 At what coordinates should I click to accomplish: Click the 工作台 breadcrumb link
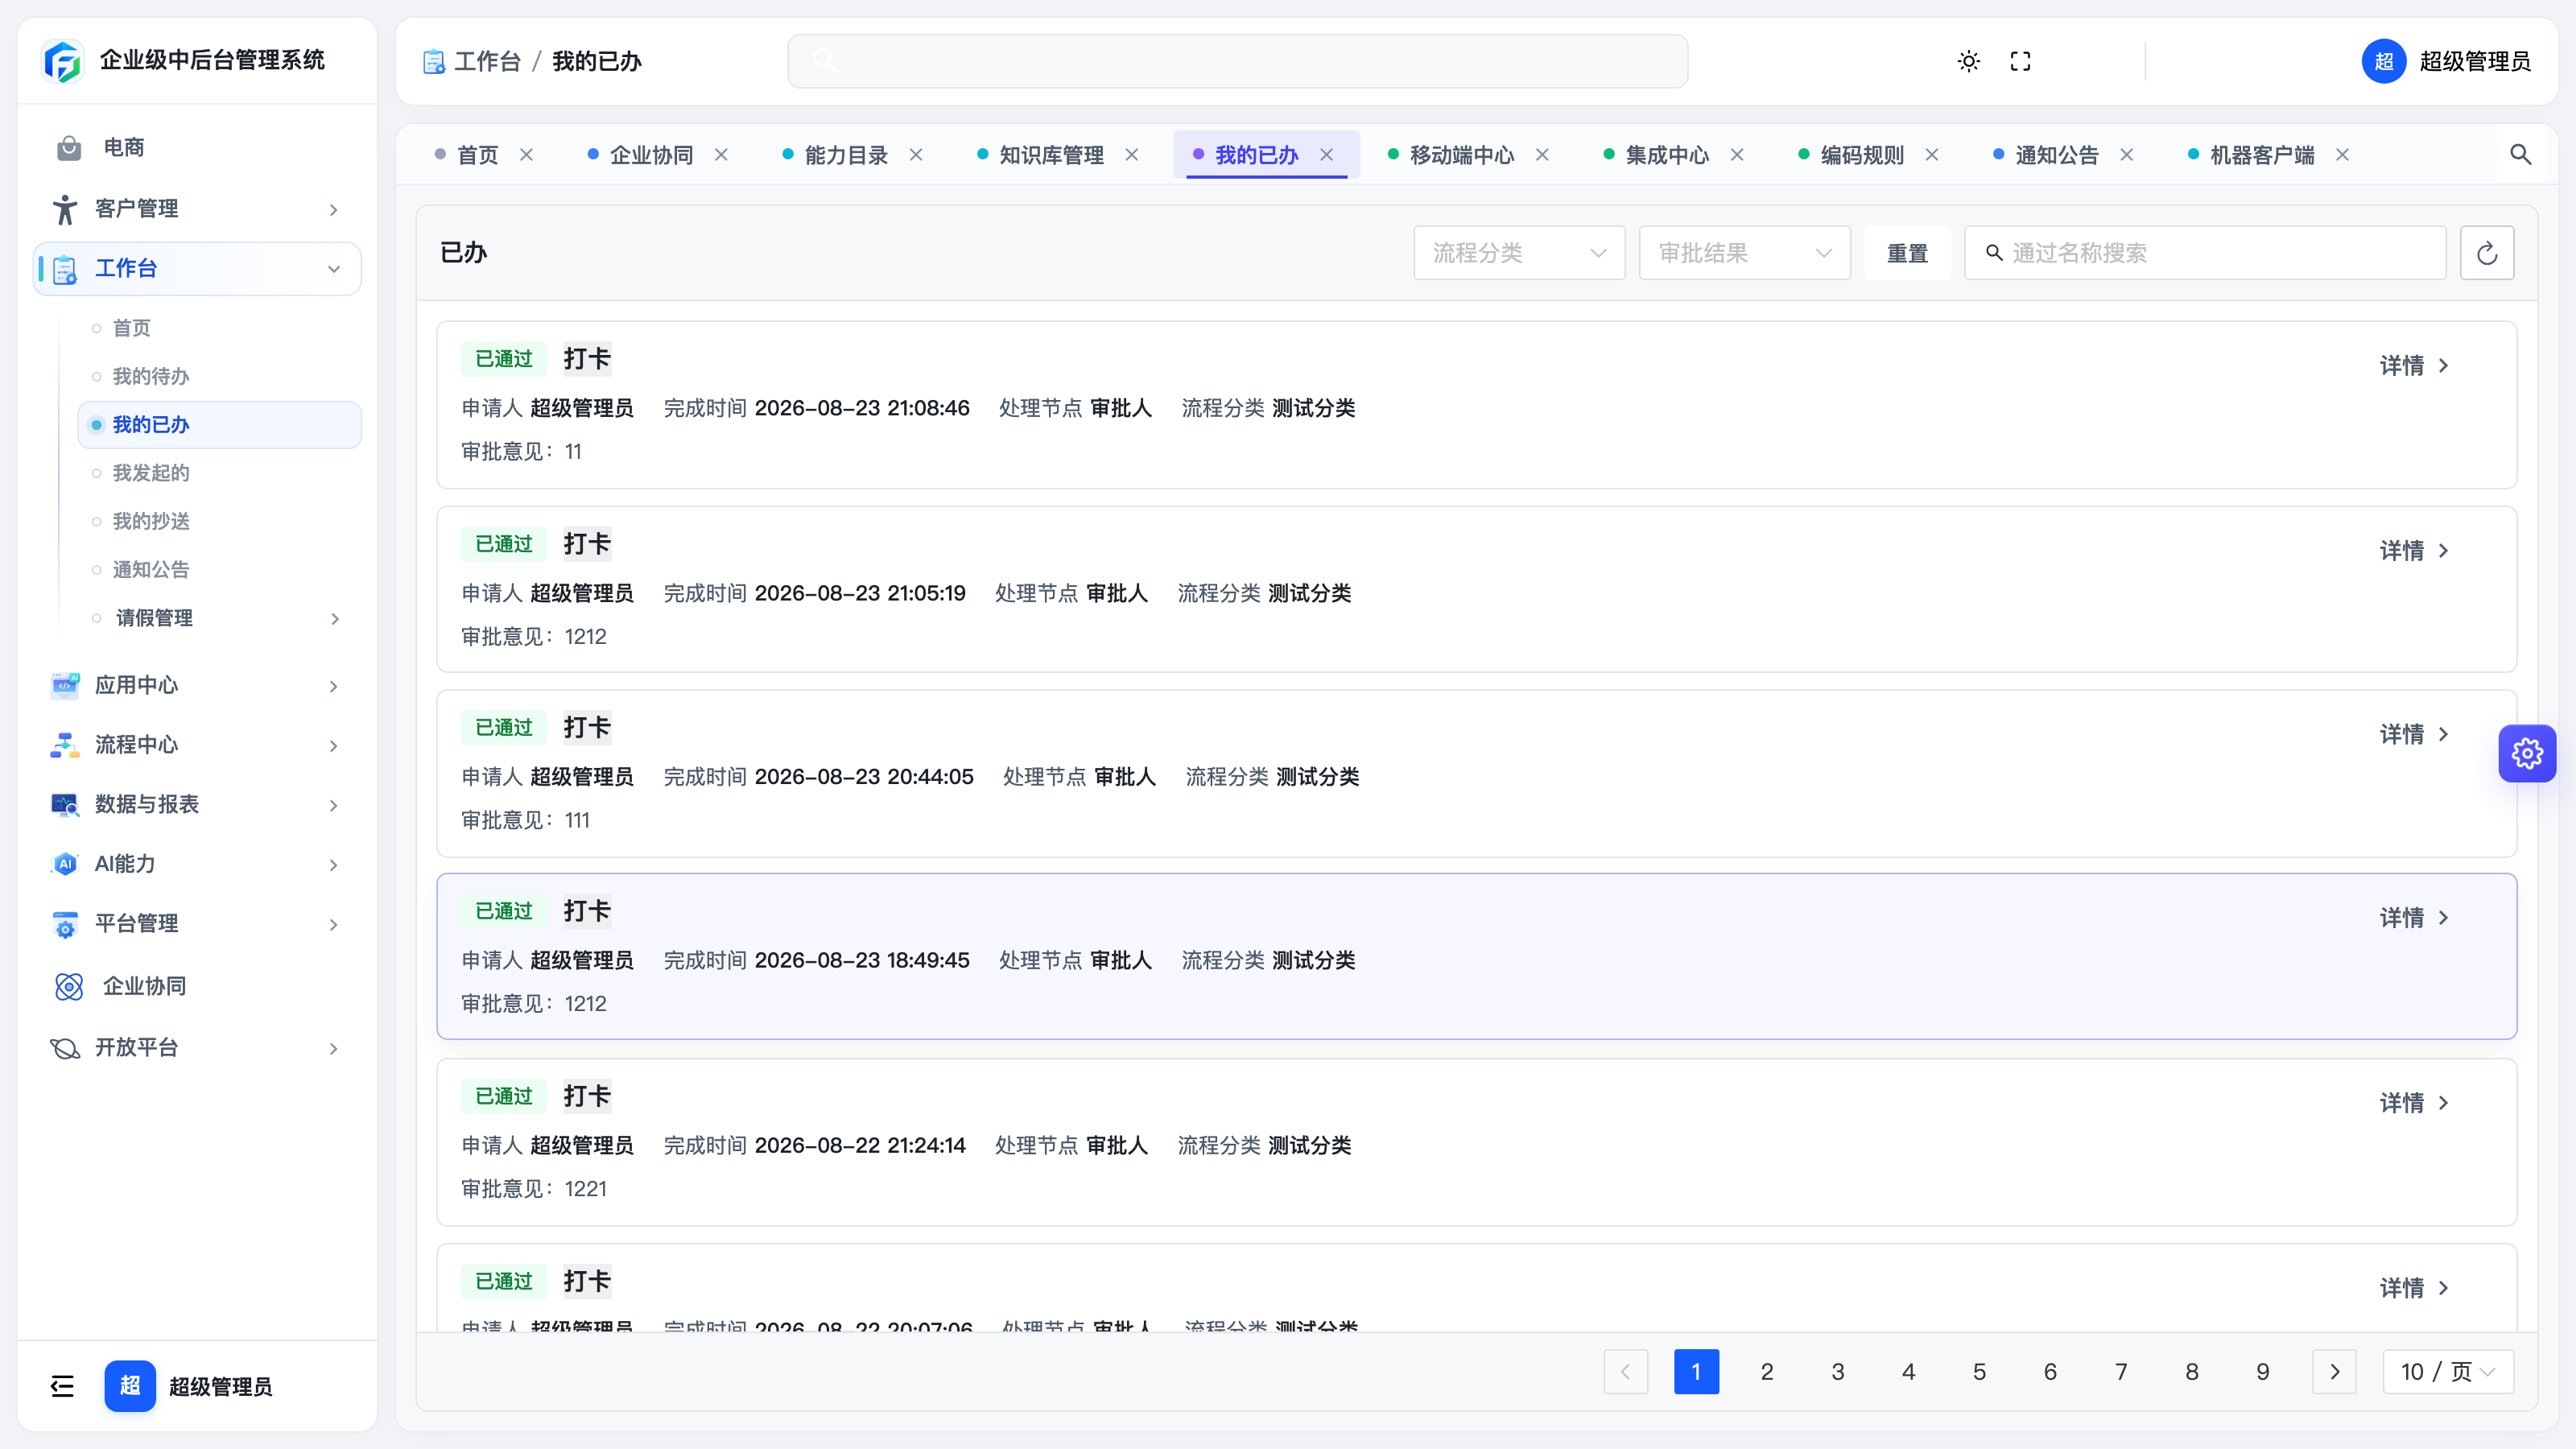(487, 61)
